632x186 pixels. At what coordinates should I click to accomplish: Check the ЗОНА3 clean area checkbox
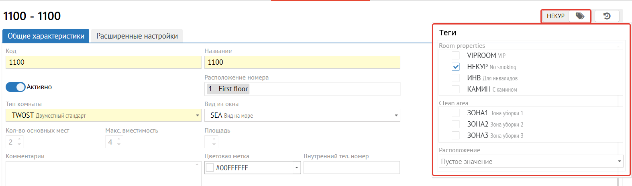pos(456,136)
